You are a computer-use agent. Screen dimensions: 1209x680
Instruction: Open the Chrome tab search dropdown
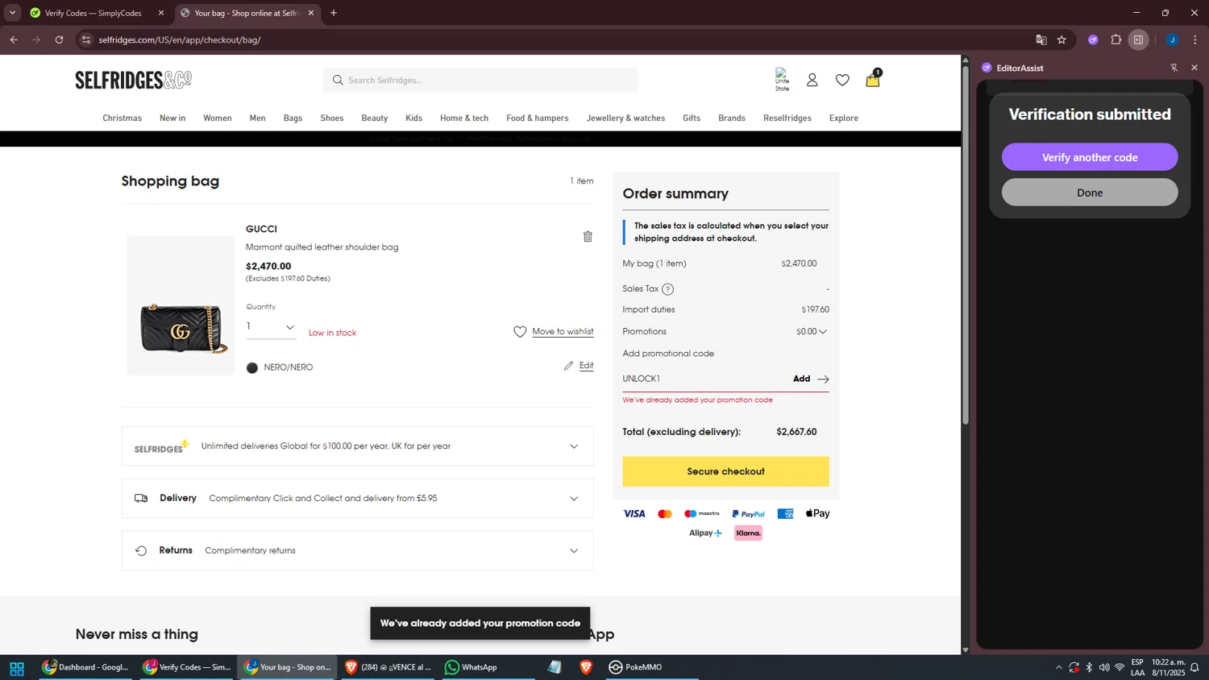pos(12,13)
